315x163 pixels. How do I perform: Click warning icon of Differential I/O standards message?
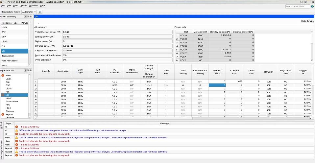click(16, 130)
